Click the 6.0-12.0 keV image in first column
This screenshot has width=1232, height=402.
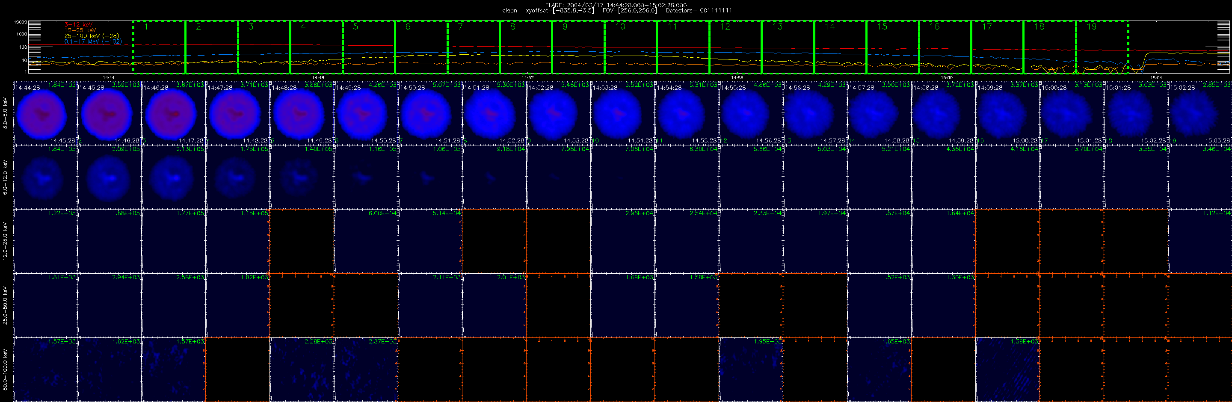(x=45, y=177)
